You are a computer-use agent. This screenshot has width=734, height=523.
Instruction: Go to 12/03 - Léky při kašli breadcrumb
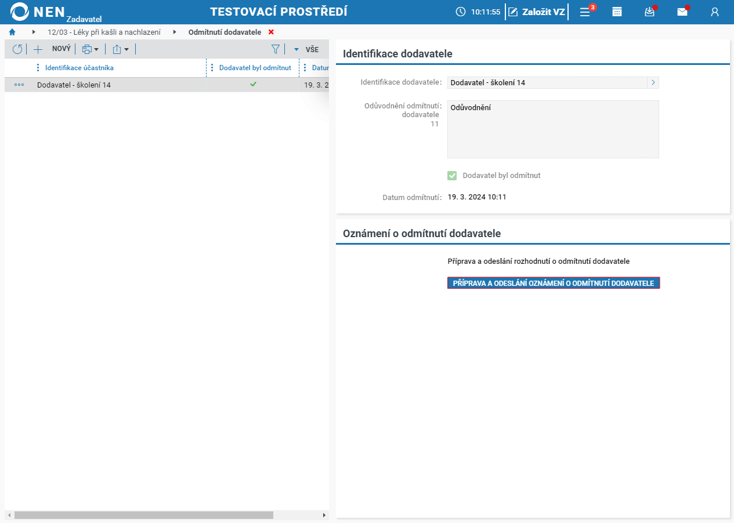(104, 32)
